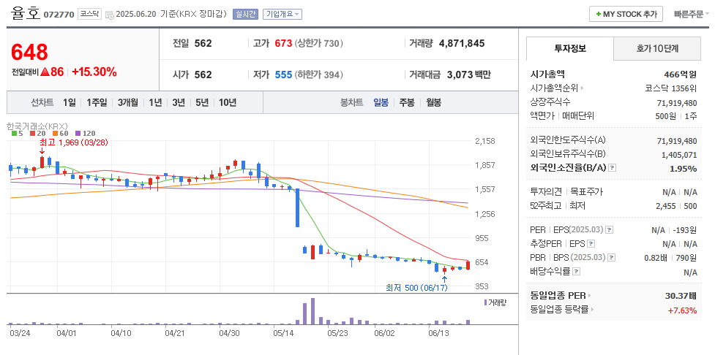Select the 5년 line chart period
Image resolution: width=715 pixels, height=355 pixels.
(201, 102)
